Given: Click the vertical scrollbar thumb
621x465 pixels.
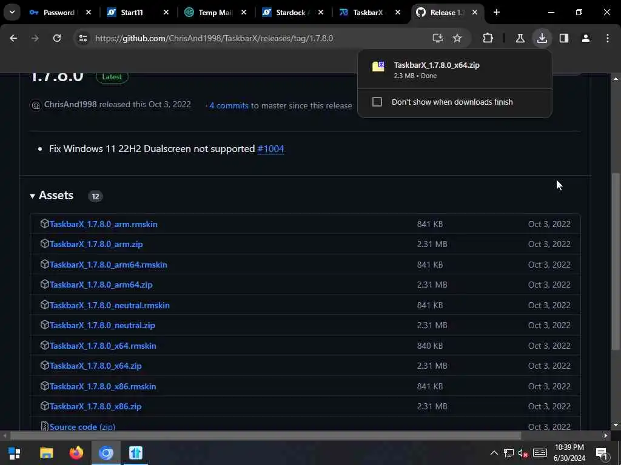Looking at the screenshot, I should [x=616, y=261].
